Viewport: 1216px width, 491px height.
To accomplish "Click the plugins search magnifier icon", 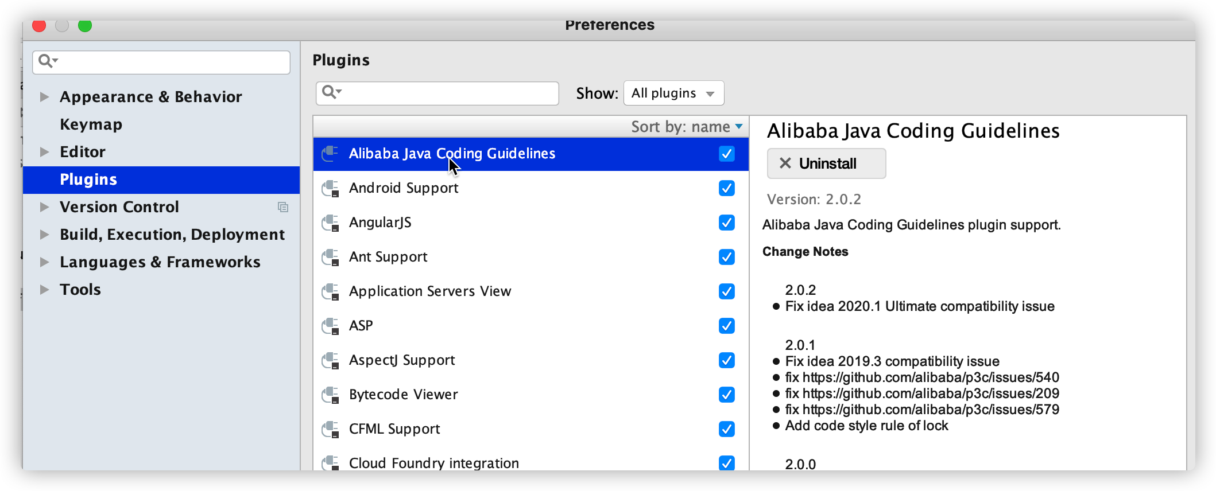I will [331, 92].
